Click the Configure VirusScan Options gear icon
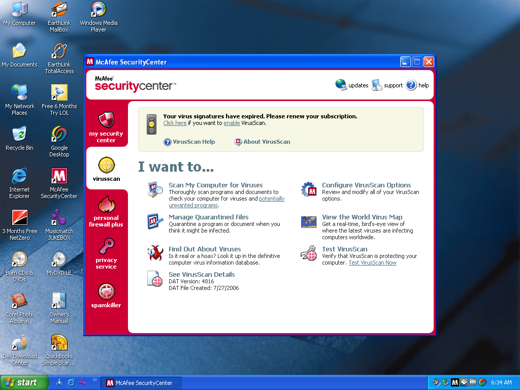 click(308, 189)
